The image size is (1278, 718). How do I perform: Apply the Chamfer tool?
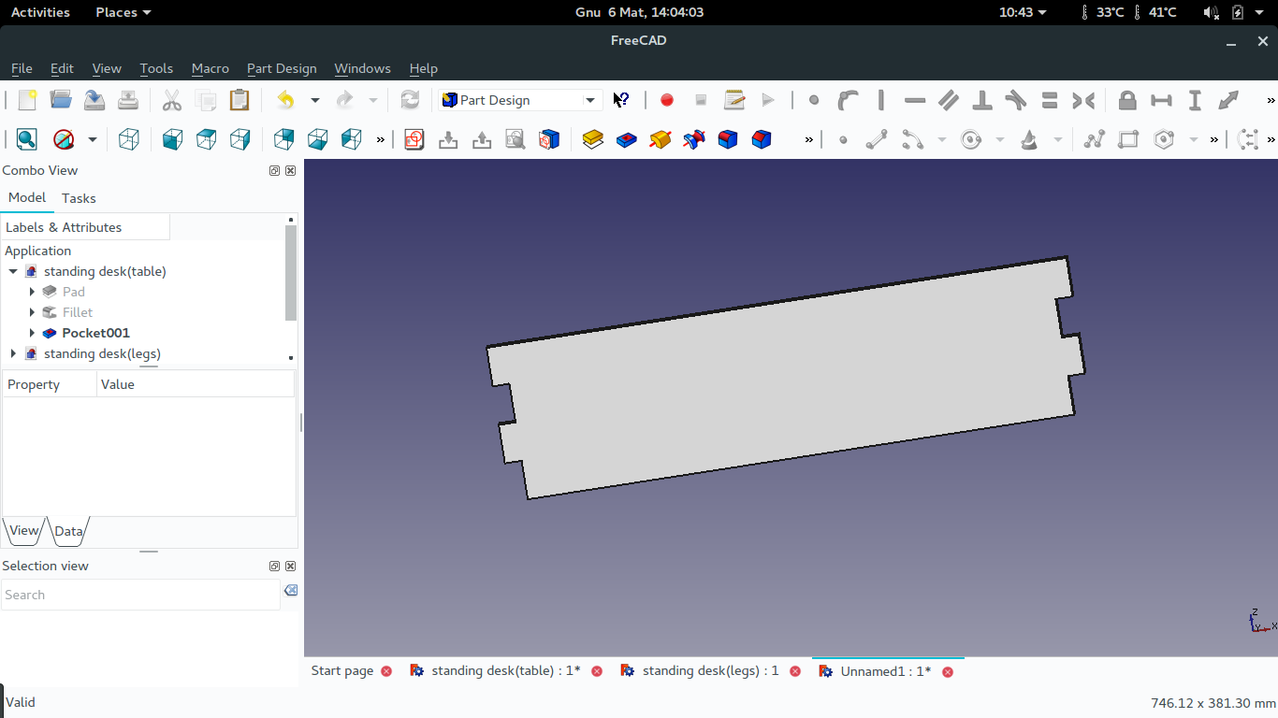(x=761, y=138)
